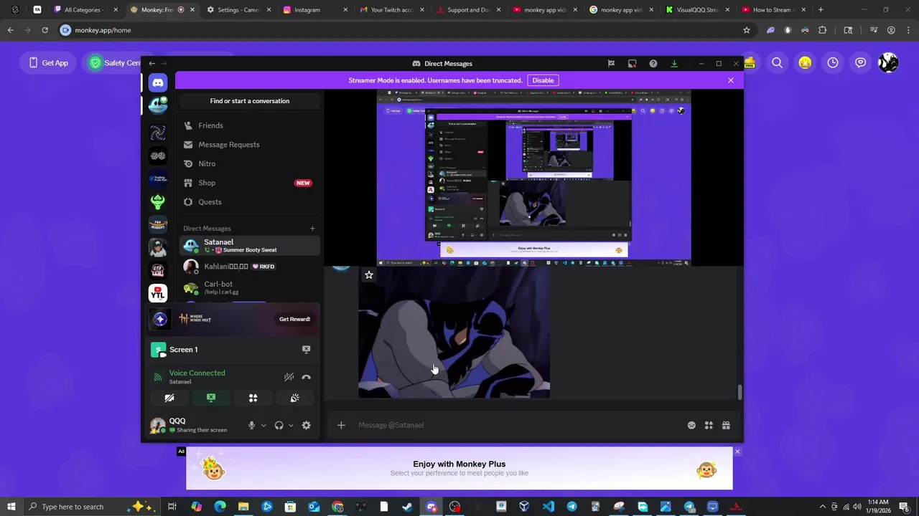The height and width of the screenshot is (516, 919).
Task: Open the Kahlani direct message
Action: click(x=250, y=267)
